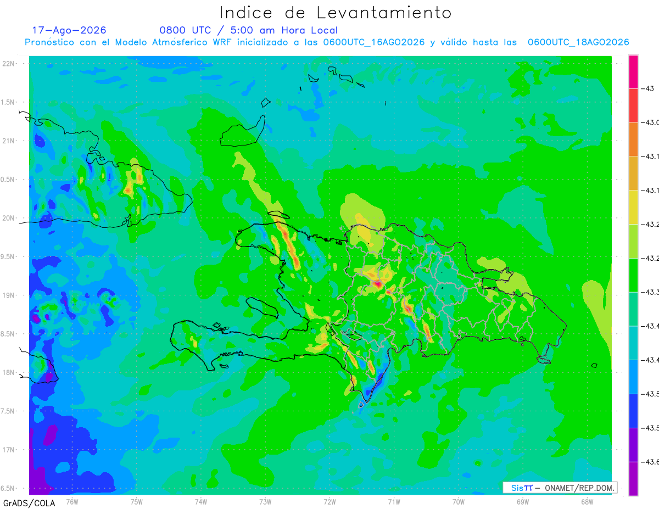Select the '-43.6' legend value
659x509 pixels.
(x=651, y=461)
